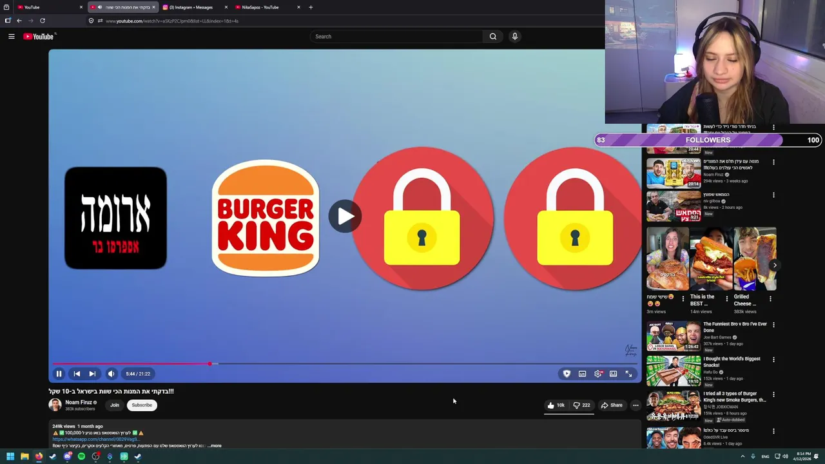825x464 pixels.
Task: Show hidden system tray icons
Action: [x=742, y=456]
